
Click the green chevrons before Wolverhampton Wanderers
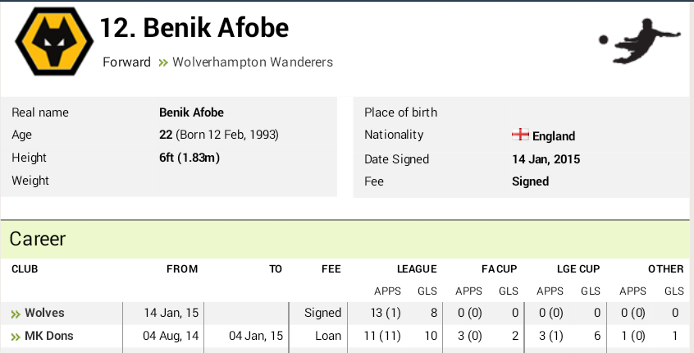pyautogui.click(x=163, y=62)
